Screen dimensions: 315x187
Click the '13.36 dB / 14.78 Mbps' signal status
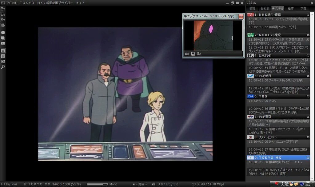click(208, 184)
